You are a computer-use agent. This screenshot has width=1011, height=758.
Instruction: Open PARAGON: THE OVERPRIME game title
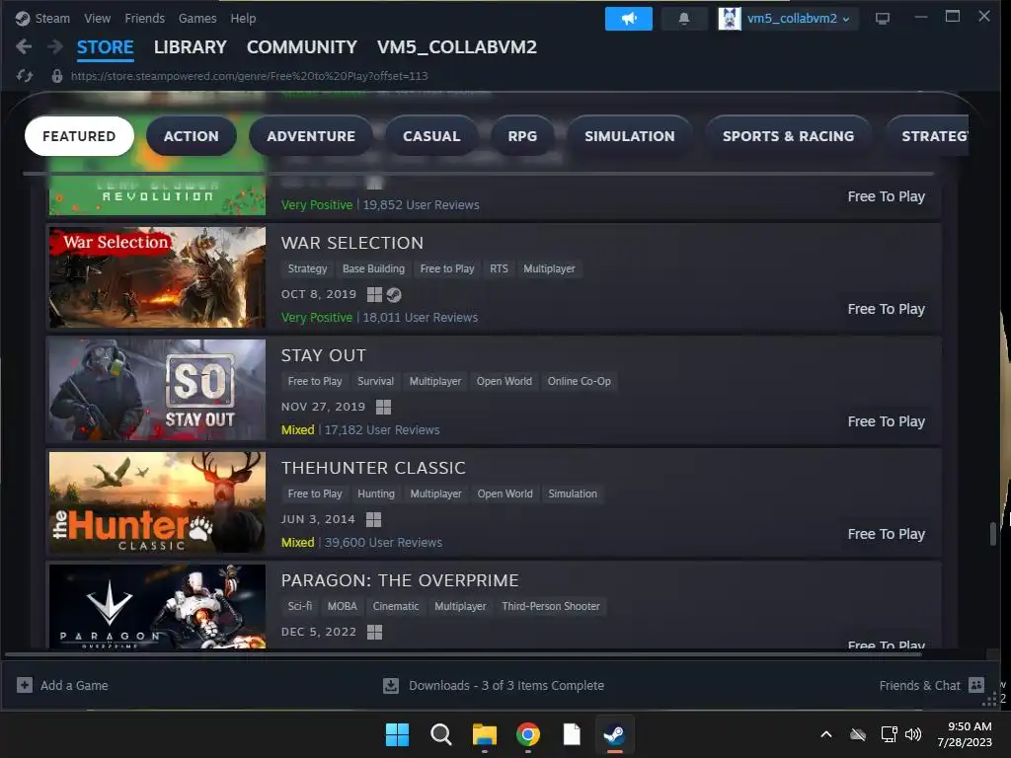click(400, 580)
